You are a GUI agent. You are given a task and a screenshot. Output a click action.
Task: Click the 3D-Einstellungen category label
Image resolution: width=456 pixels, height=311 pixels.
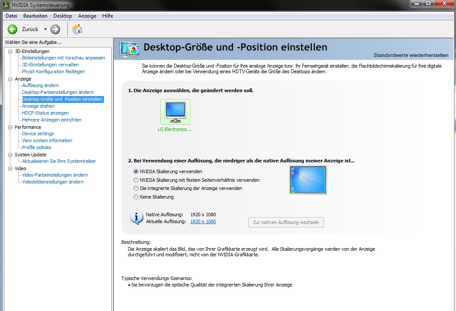pos(32,51)
